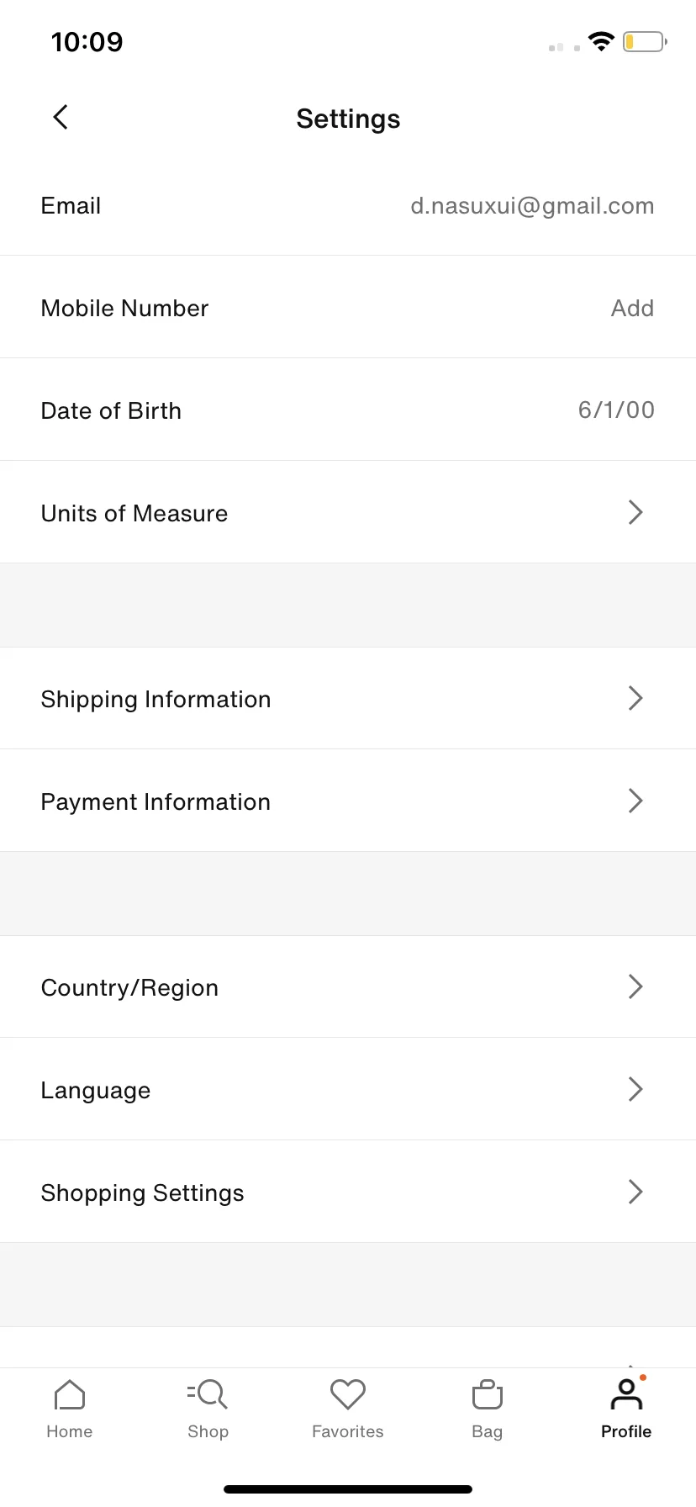
Task: Tap the Settings page title
Action: [348, 119]
